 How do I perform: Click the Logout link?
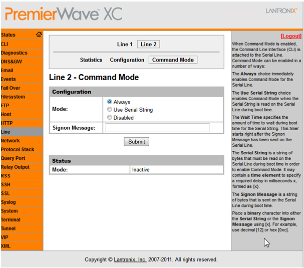click(290, 36)
